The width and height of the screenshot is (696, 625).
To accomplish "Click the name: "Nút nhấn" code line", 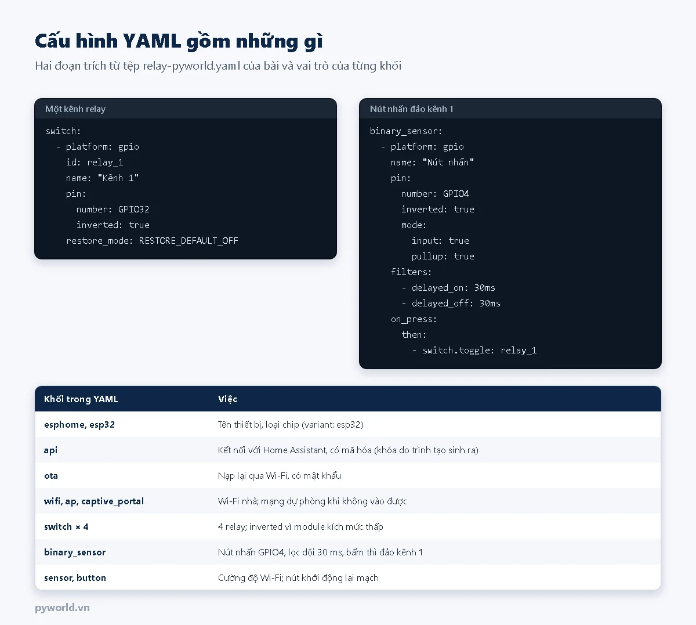I will tap(432, 162).
